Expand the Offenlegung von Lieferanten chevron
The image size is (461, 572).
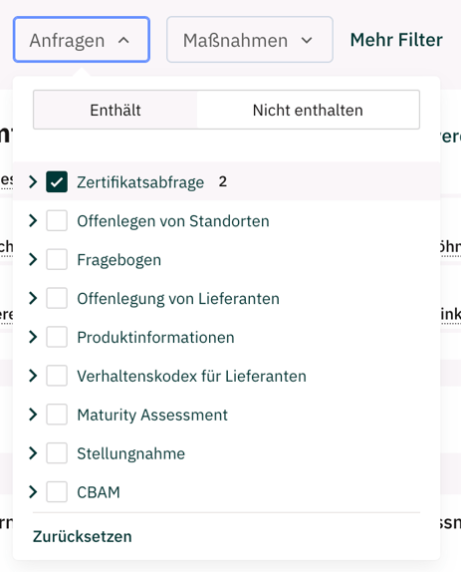pos(33,298)
